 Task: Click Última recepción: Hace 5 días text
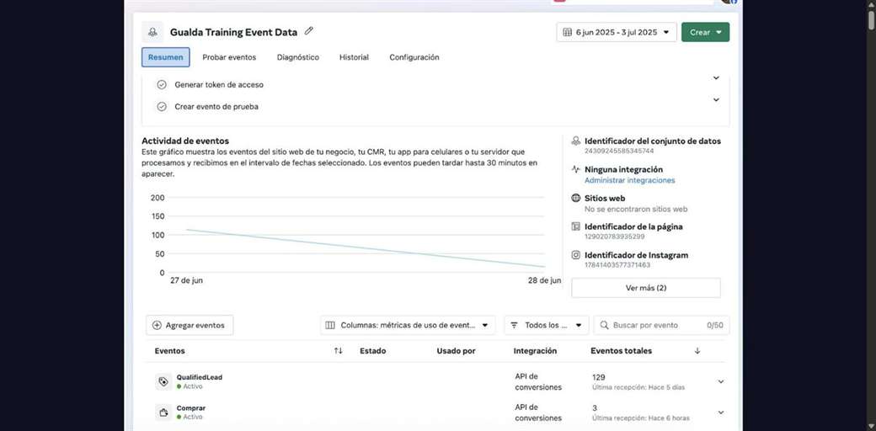pos(638,387)
